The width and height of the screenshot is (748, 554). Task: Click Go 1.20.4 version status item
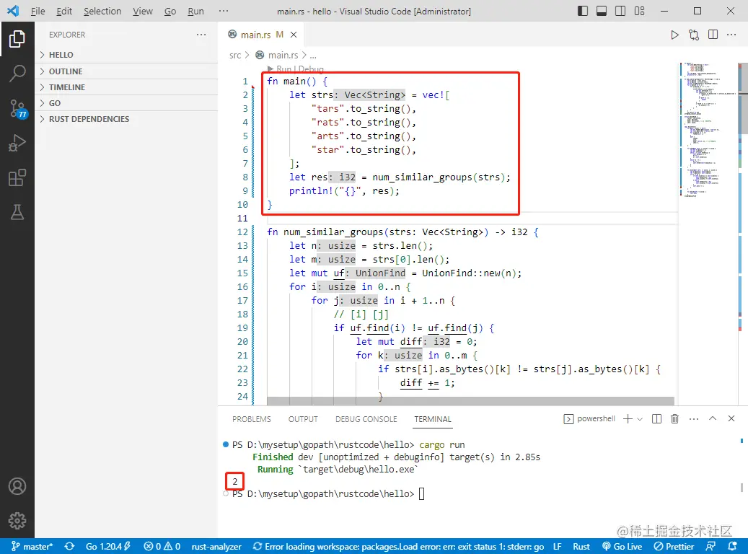107,546
